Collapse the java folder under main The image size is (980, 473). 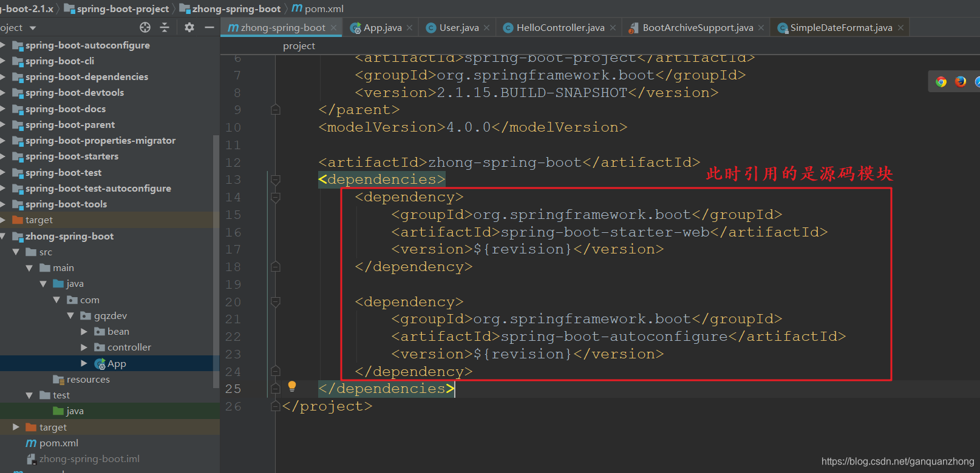pos(43,284)
